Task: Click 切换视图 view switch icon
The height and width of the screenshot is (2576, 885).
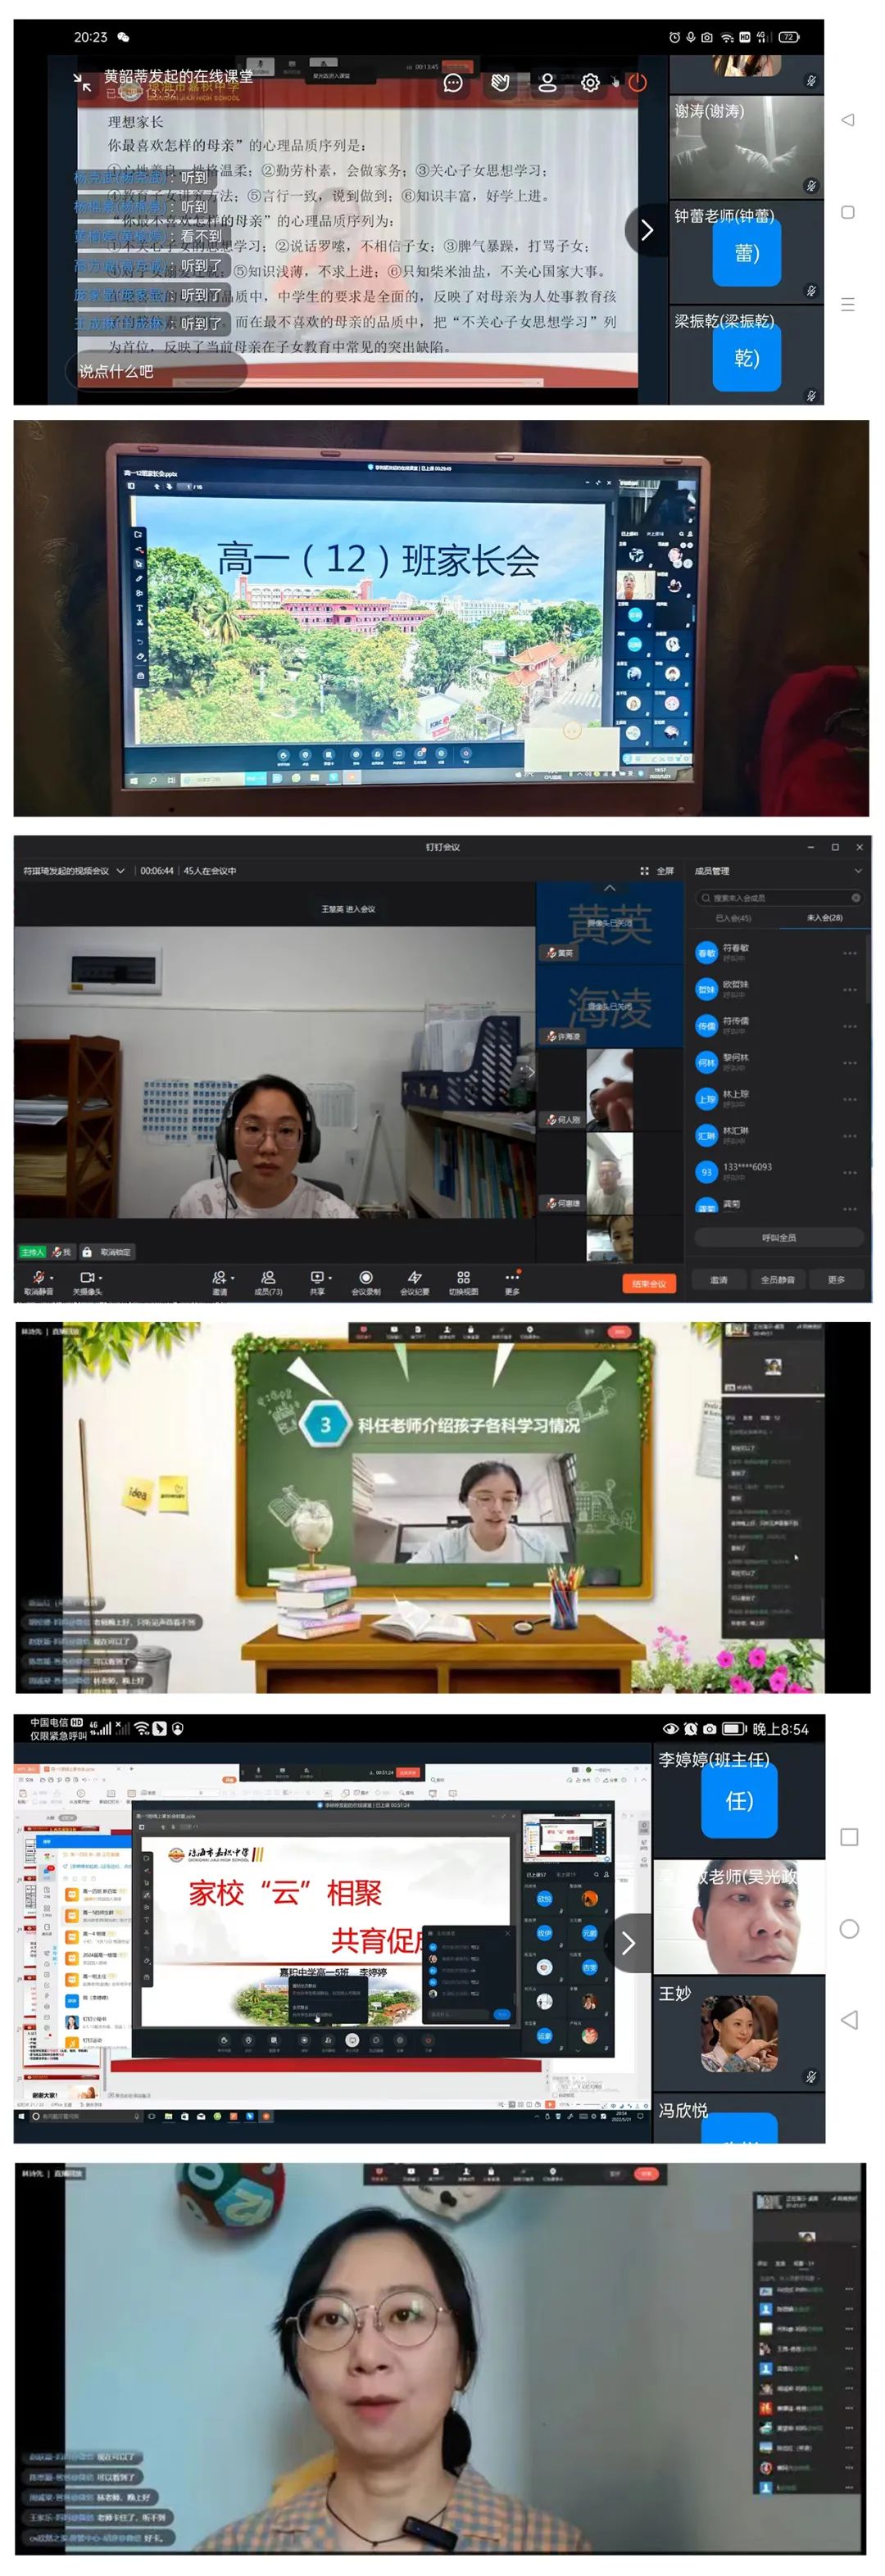Action: 463,1282
